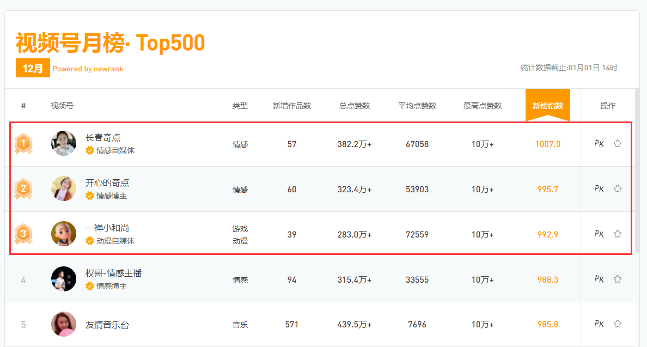Toggle favorite star for 一禅小和尚
This screenshot has height=347, width=647.
[x=618, y=234]
